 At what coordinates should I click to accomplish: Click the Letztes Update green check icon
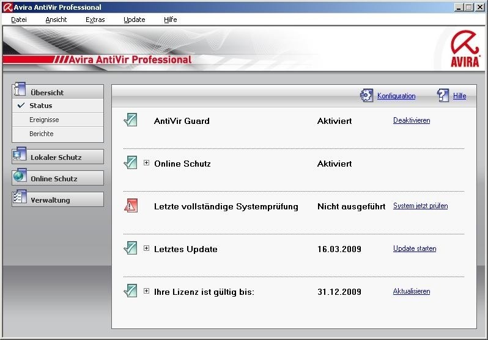coord(130,248)
